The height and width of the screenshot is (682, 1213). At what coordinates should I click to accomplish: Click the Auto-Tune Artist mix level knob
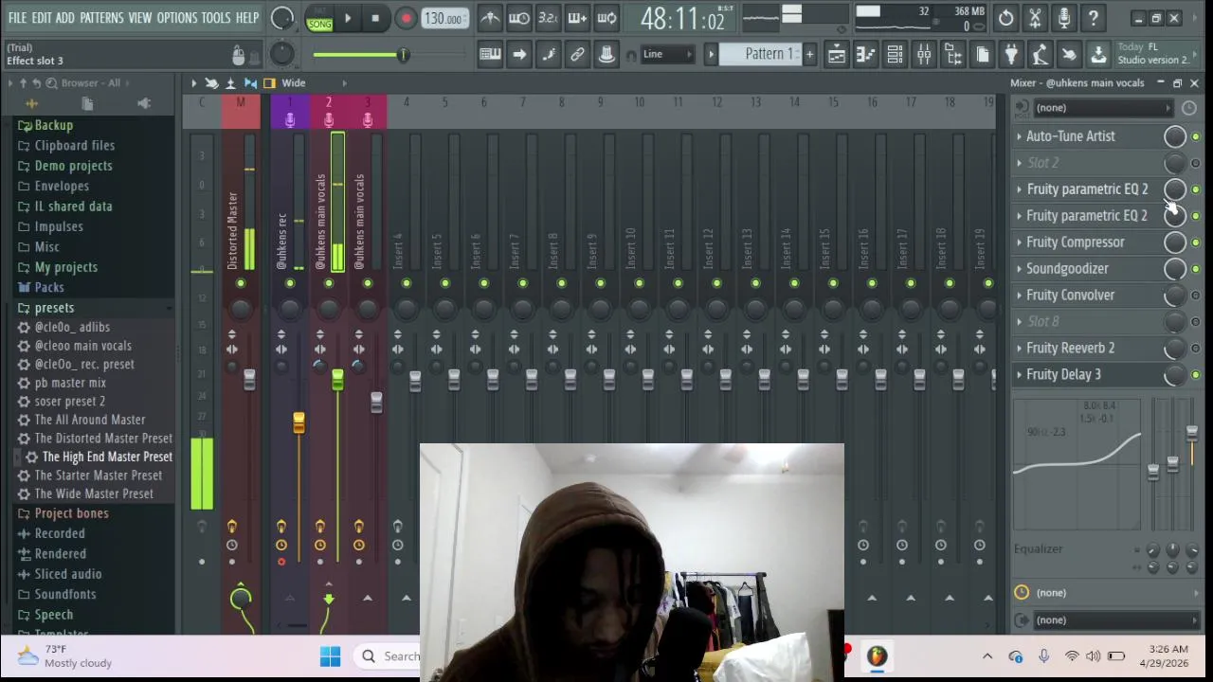pyautogui.click(x=1175, y=136)
